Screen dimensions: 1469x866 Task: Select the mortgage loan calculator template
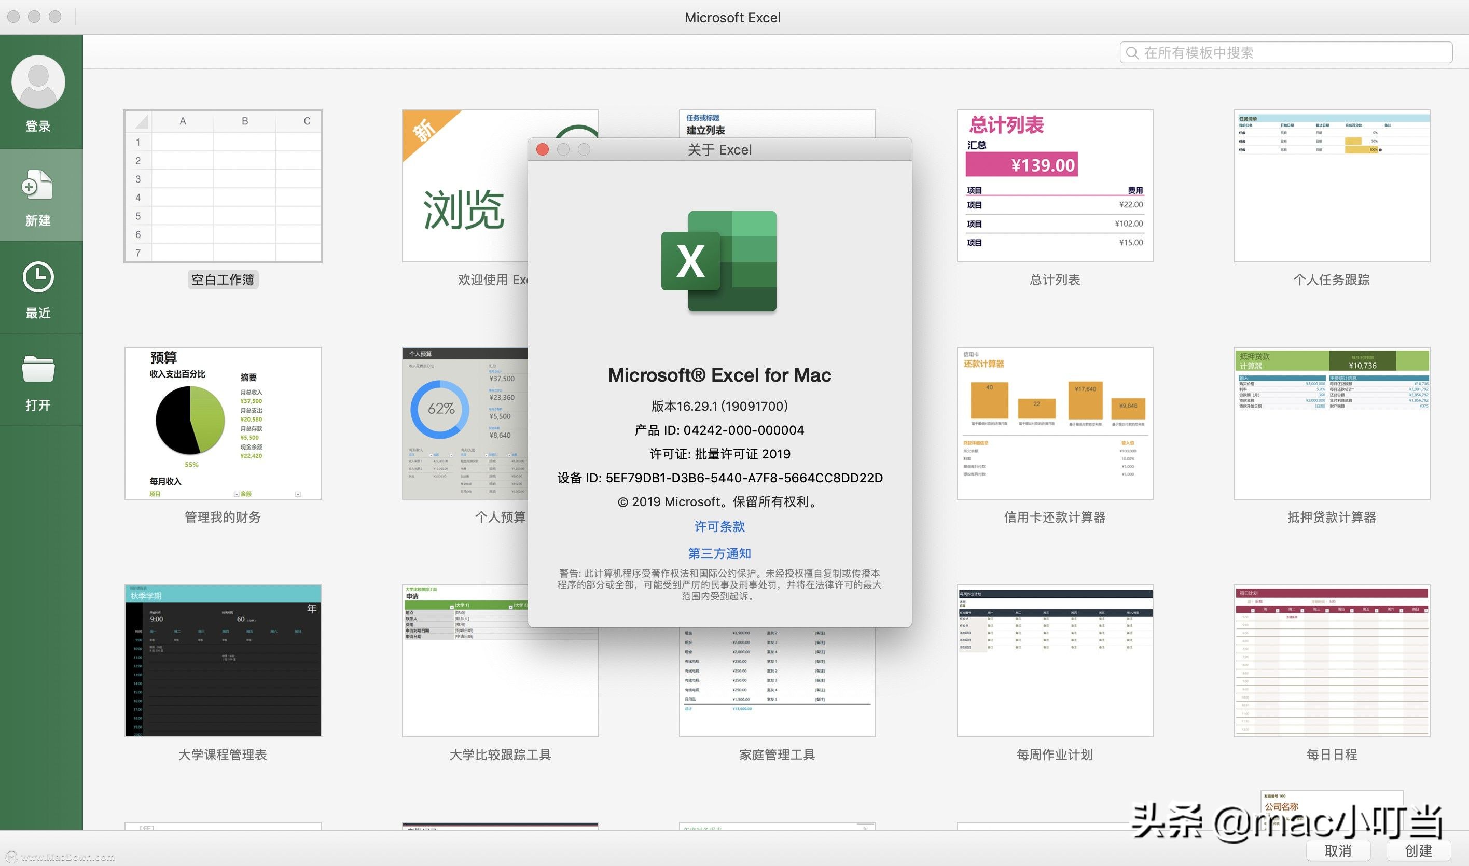click(1331, 424)
